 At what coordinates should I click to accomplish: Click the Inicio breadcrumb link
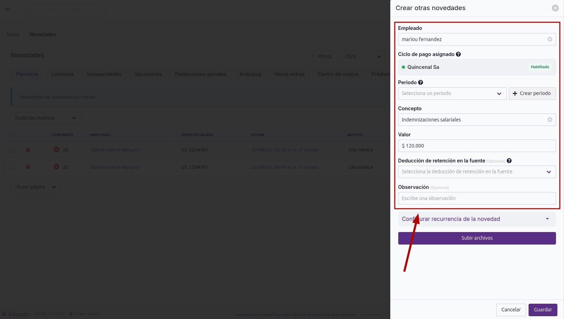pyautogui.click(x=13, y=34)
